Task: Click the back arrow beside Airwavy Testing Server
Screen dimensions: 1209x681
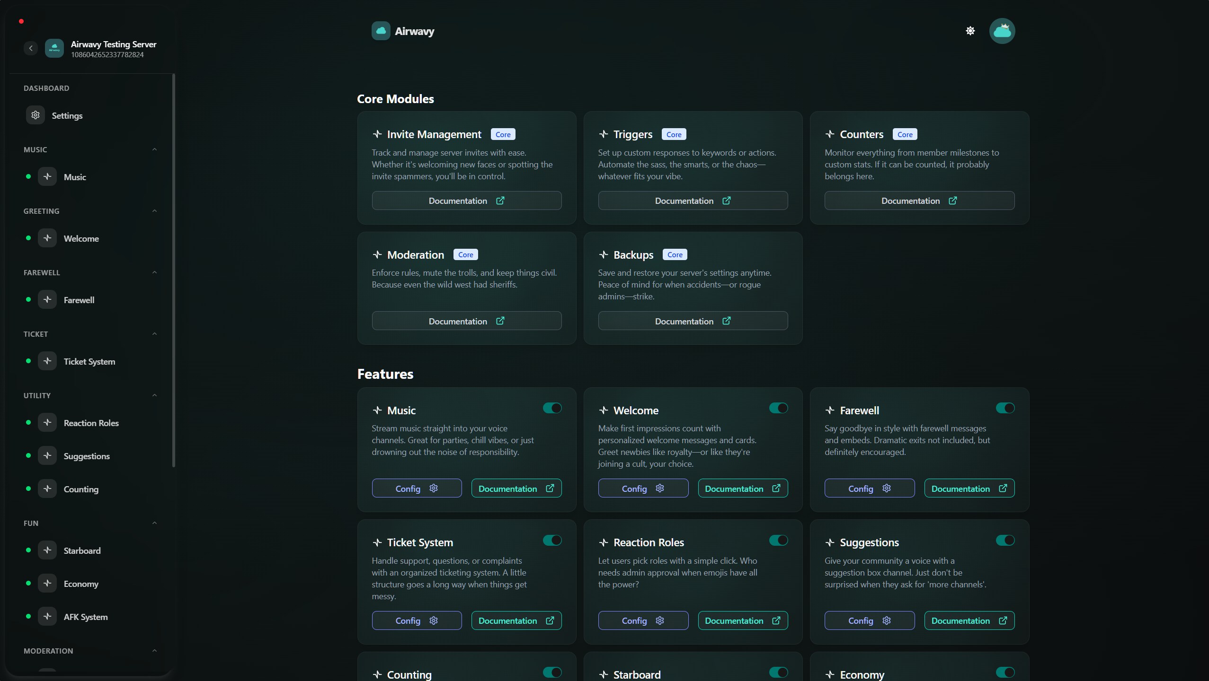Action: click(x=31, y=48)
